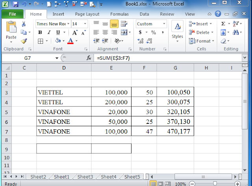Click Decrease Indent icon
Screen dimensions: 252x186
click(x=96, y=41)
